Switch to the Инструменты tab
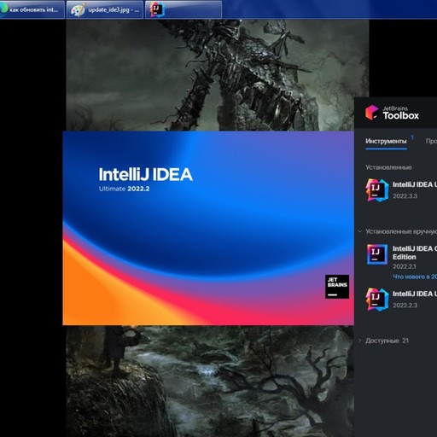 [386, 141]
